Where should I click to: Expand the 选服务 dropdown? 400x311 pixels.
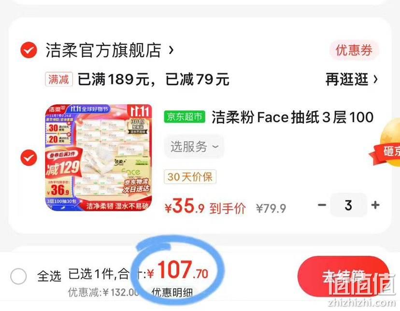click(194, 147)
